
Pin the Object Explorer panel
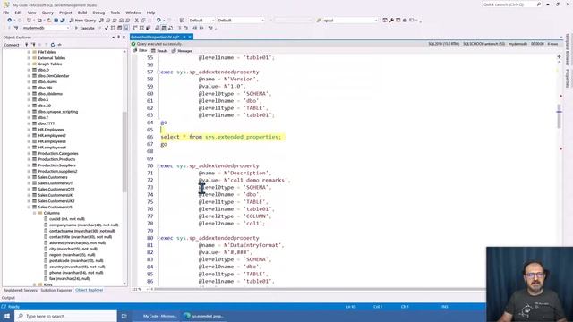(x=118, y=38)
